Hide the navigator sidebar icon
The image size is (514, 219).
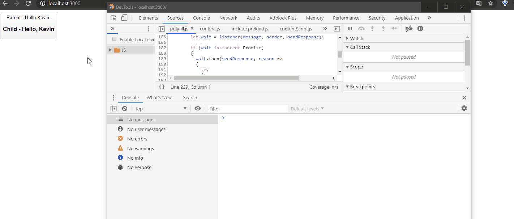162,29
